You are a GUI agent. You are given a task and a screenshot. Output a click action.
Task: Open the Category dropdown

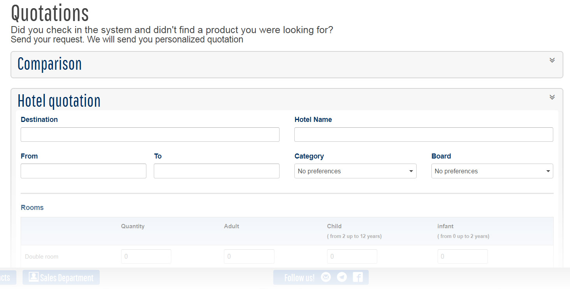355,171
